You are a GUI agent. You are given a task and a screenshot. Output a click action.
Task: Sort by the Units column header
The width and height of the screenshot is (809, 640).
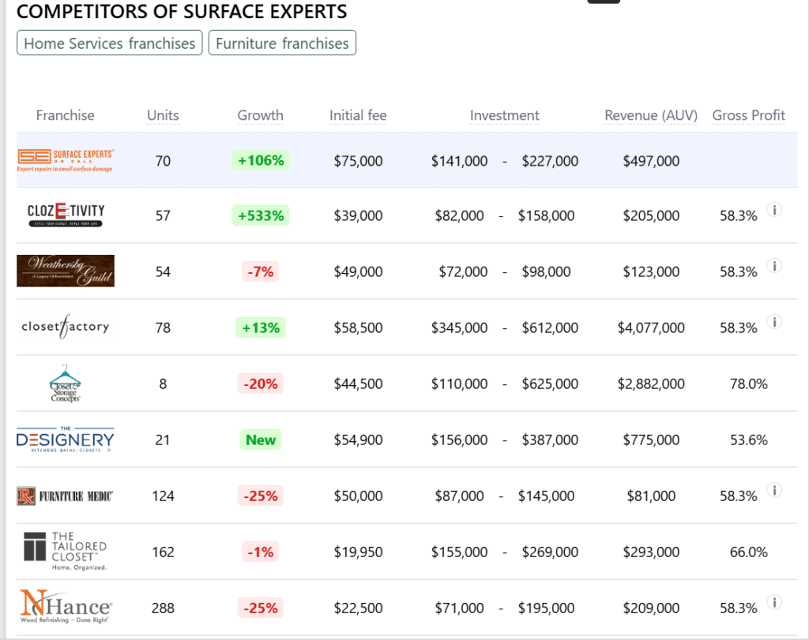point(163,115)
